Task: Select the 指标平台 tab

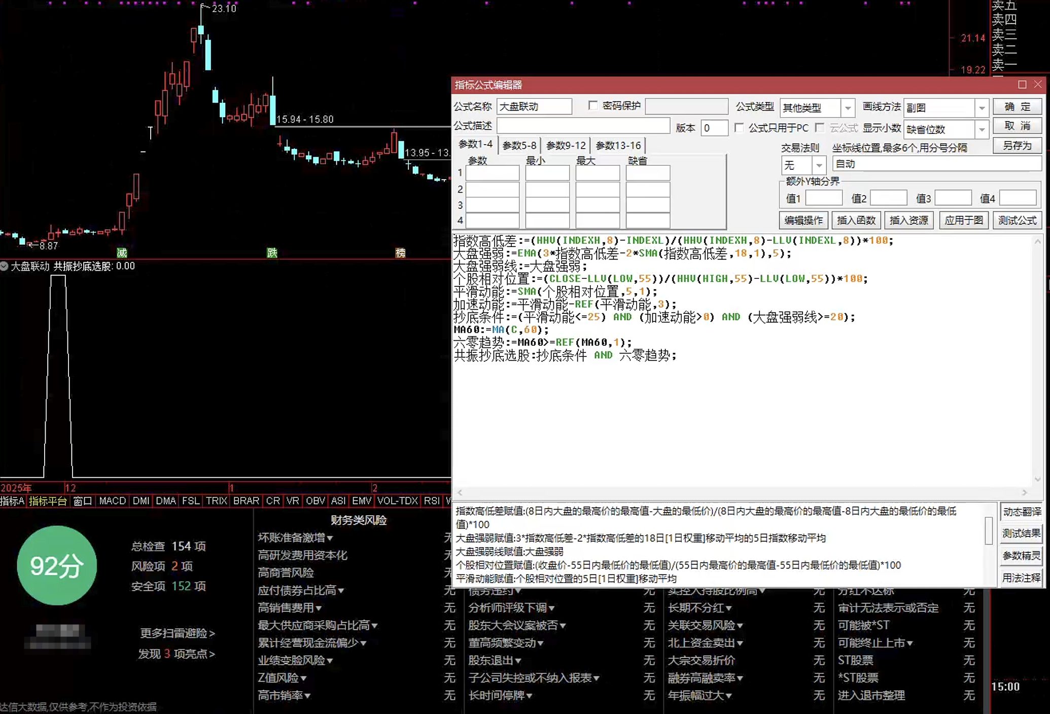Action: coord(48,501)
